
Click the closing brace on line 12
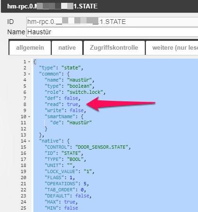tap(46, 129)
